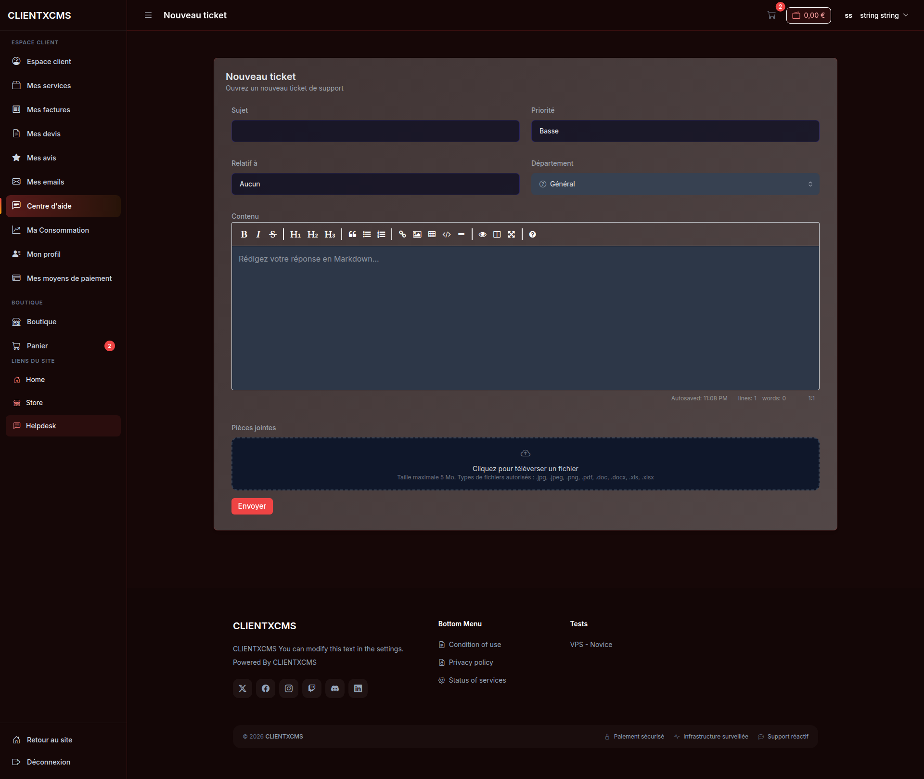This screenshot has height=779, width=924.
Task: Open the 0,00 € wallet balance
Action: (x=808, y=15)
